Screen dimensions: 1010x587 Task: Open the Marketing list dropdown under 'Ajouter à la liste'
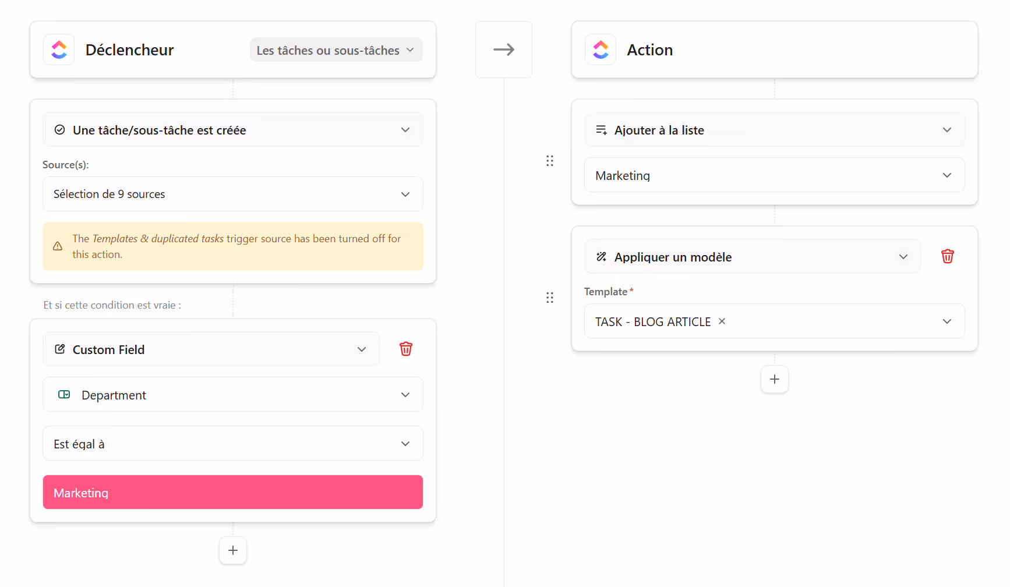(x=774, y=175)
